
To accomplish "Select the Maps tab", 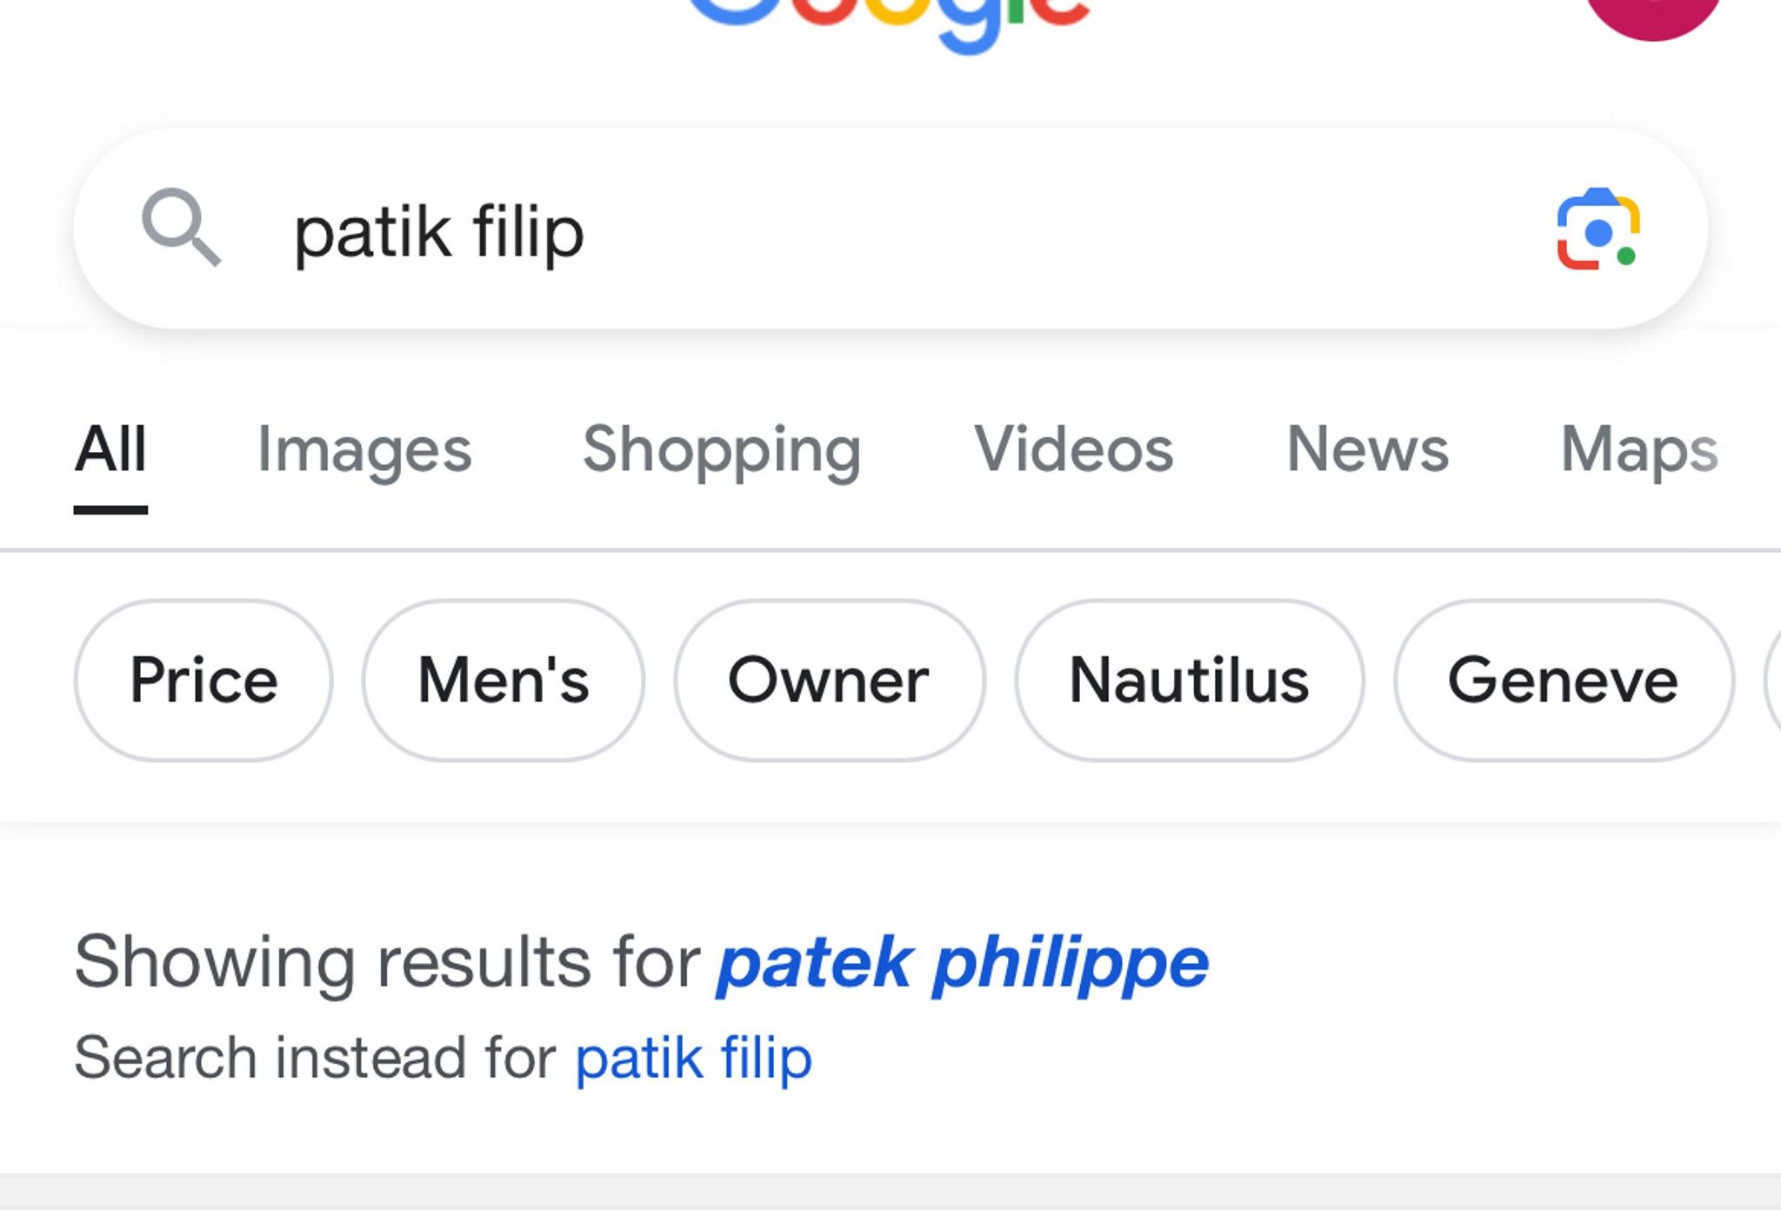I will point(1639,448).
